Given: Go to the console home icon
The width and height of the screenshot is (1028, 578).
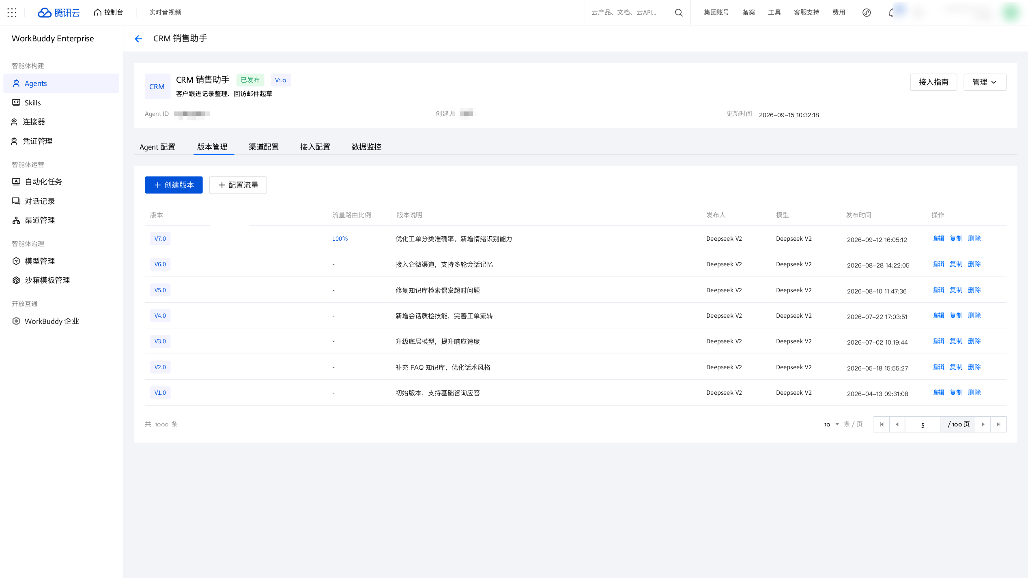Looking at the screenshot, I should tap(97, 13).
